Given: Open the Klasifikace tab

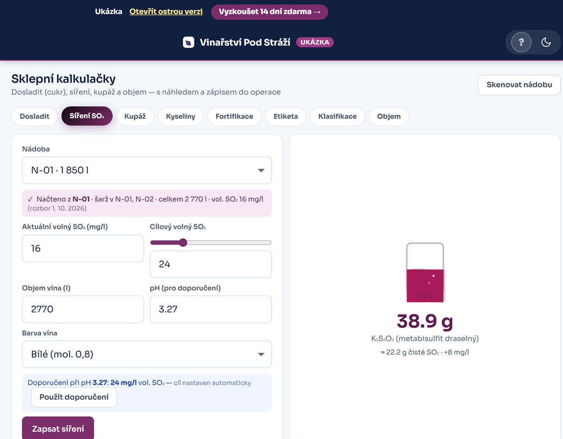Looking at the screenshot, I should [x=337, y=116].
